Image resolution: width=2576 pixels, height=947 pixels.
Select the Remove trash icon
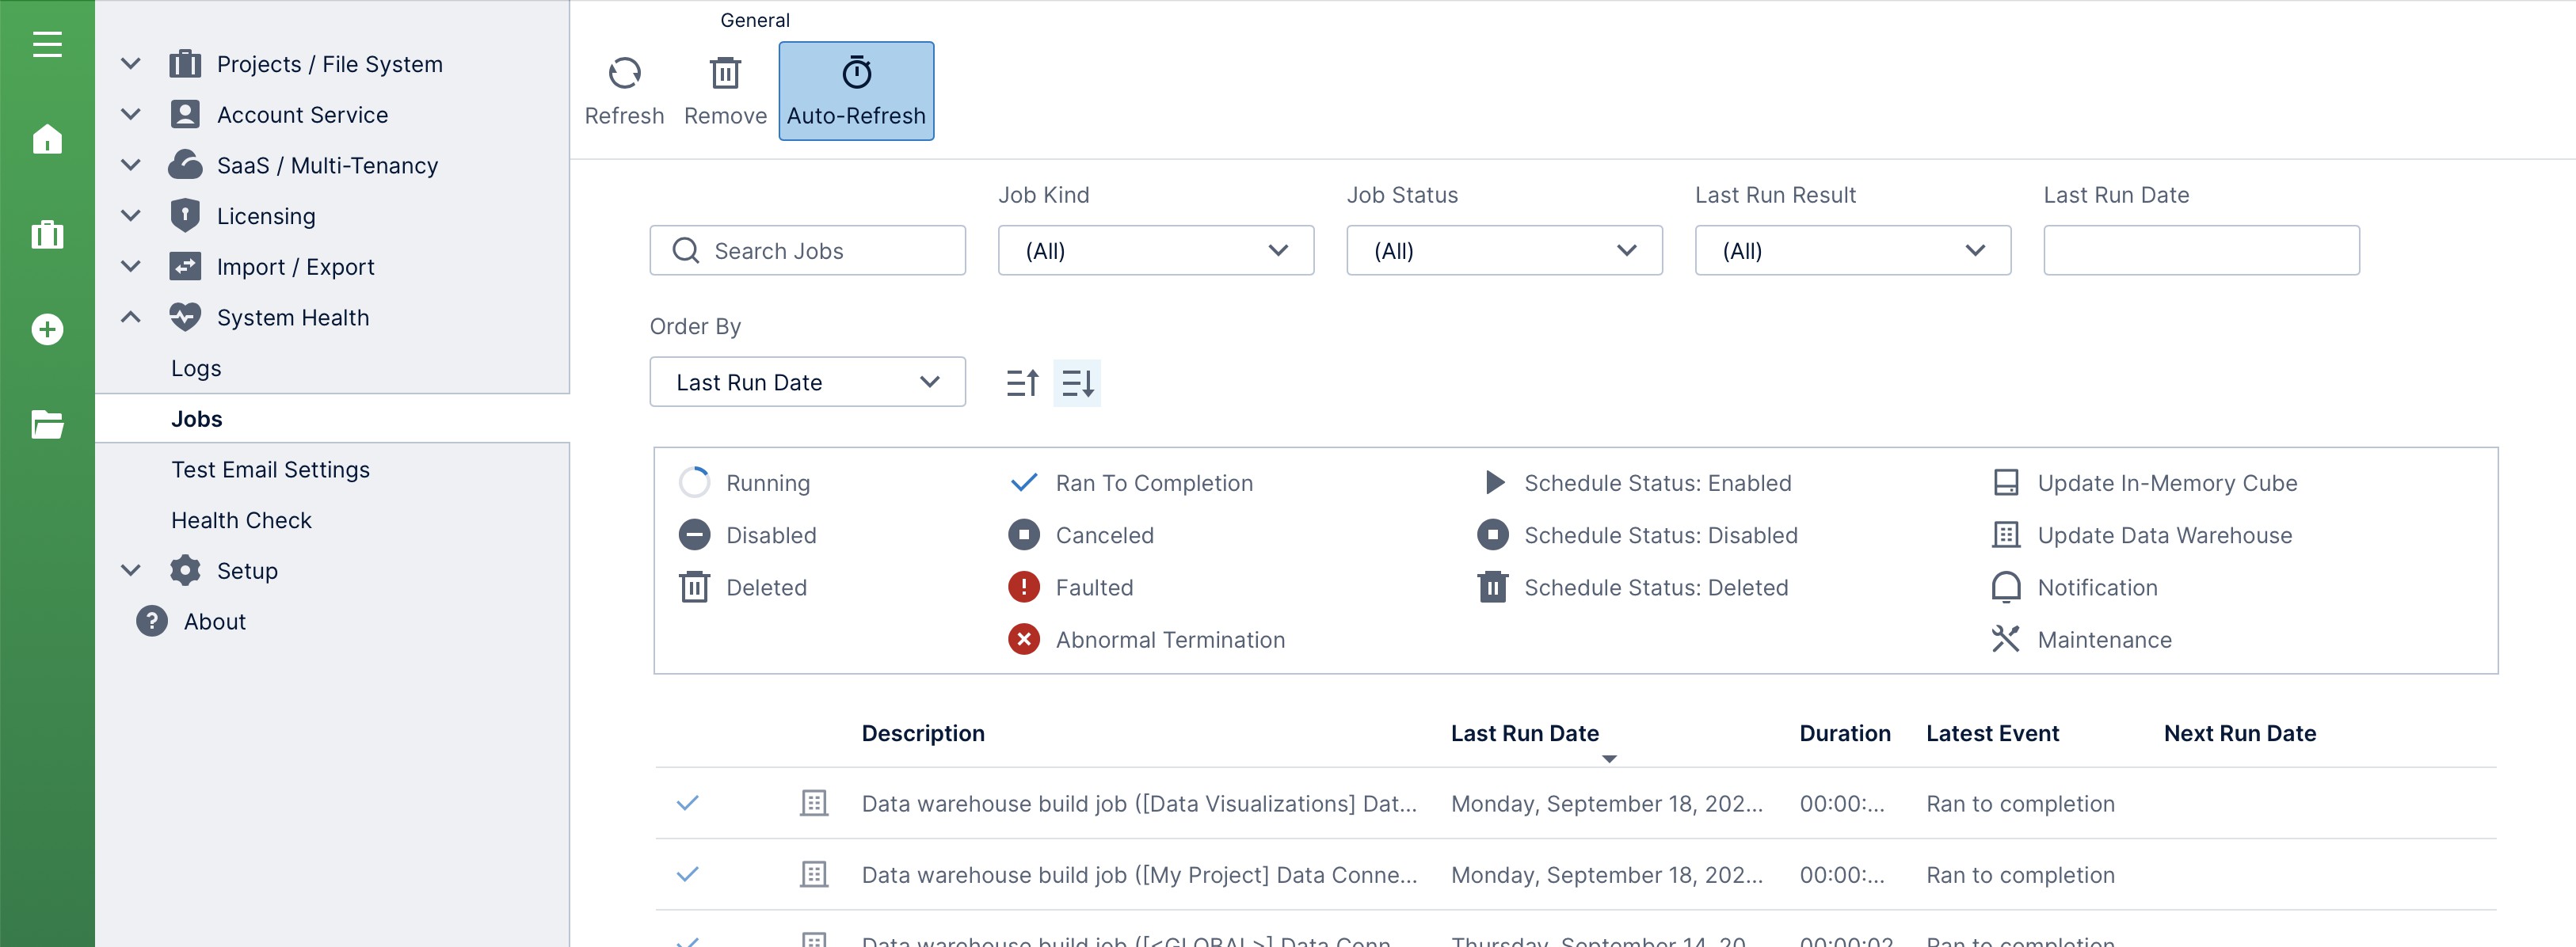(725, 73)
